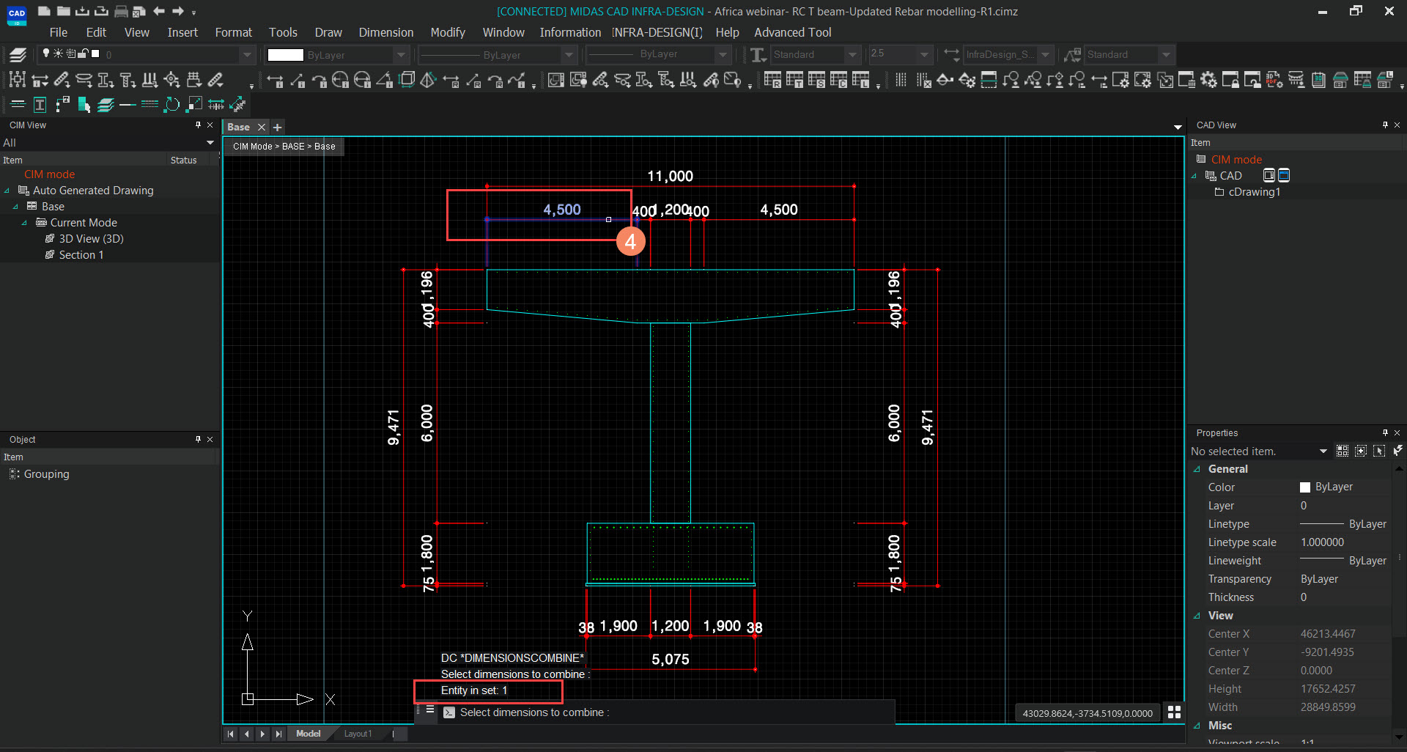Toggle the select objects cursor icon in Properties
Screen dimensions: 1407x752
(x=1379, y=451)
